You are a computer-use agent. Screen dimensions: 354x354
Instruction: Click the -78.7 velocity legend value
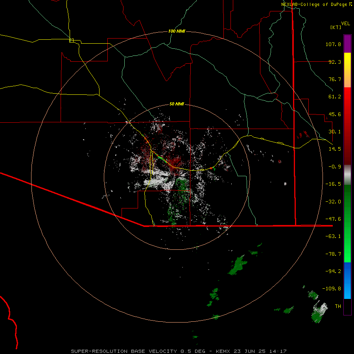[x=333, y=254]
